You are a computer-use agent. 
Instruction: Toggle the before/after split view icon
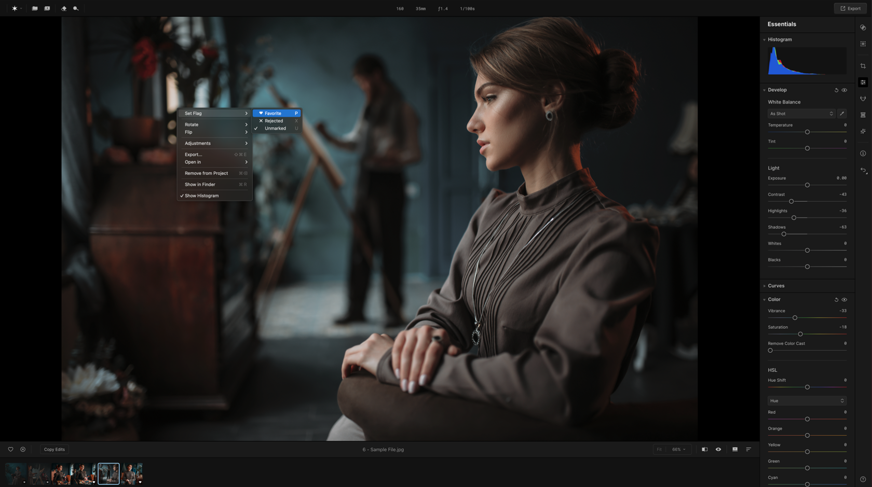point(705,450)
